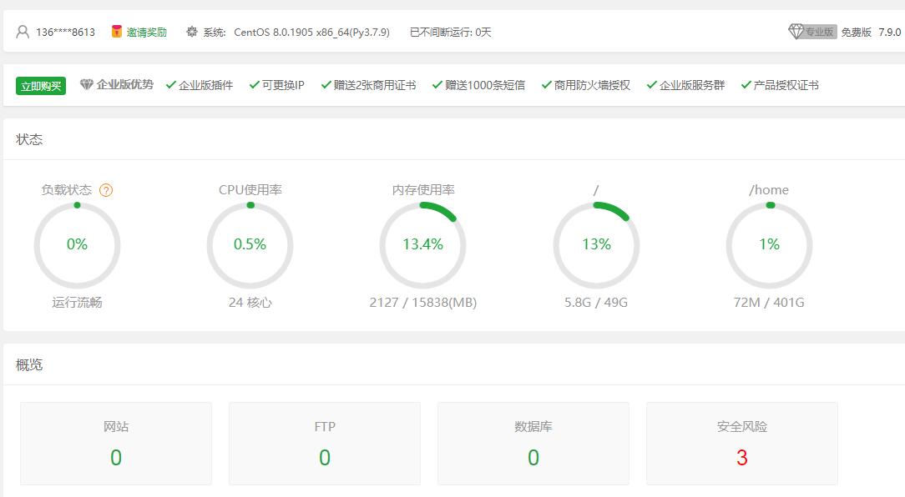Click the /home disk 1% gauge

click(769, 244)
